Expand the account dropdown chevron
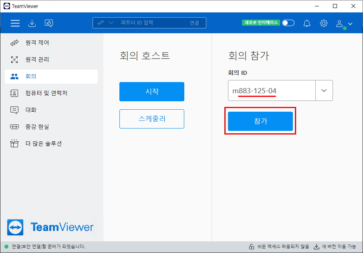Screen dimensions: 363x253 [x=350, y=24]
